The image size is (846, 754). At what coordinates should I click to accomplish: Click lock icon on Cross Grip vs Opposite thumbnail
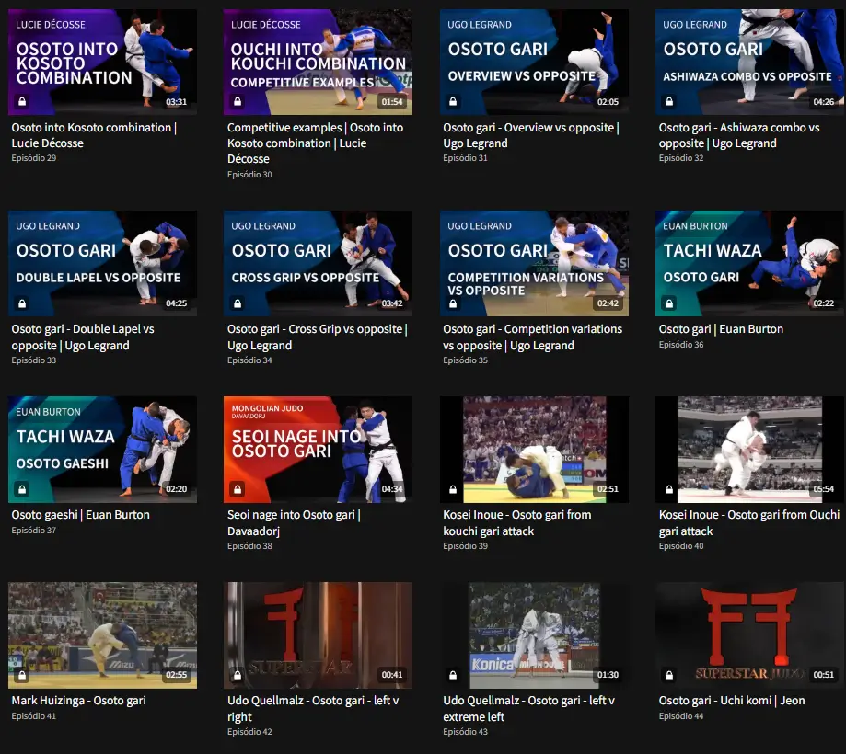pyautogui.click(x=238, y=303)
